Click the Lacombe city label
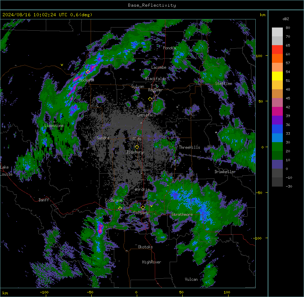Viewport: 304px width, 297px height. (159, 67)
